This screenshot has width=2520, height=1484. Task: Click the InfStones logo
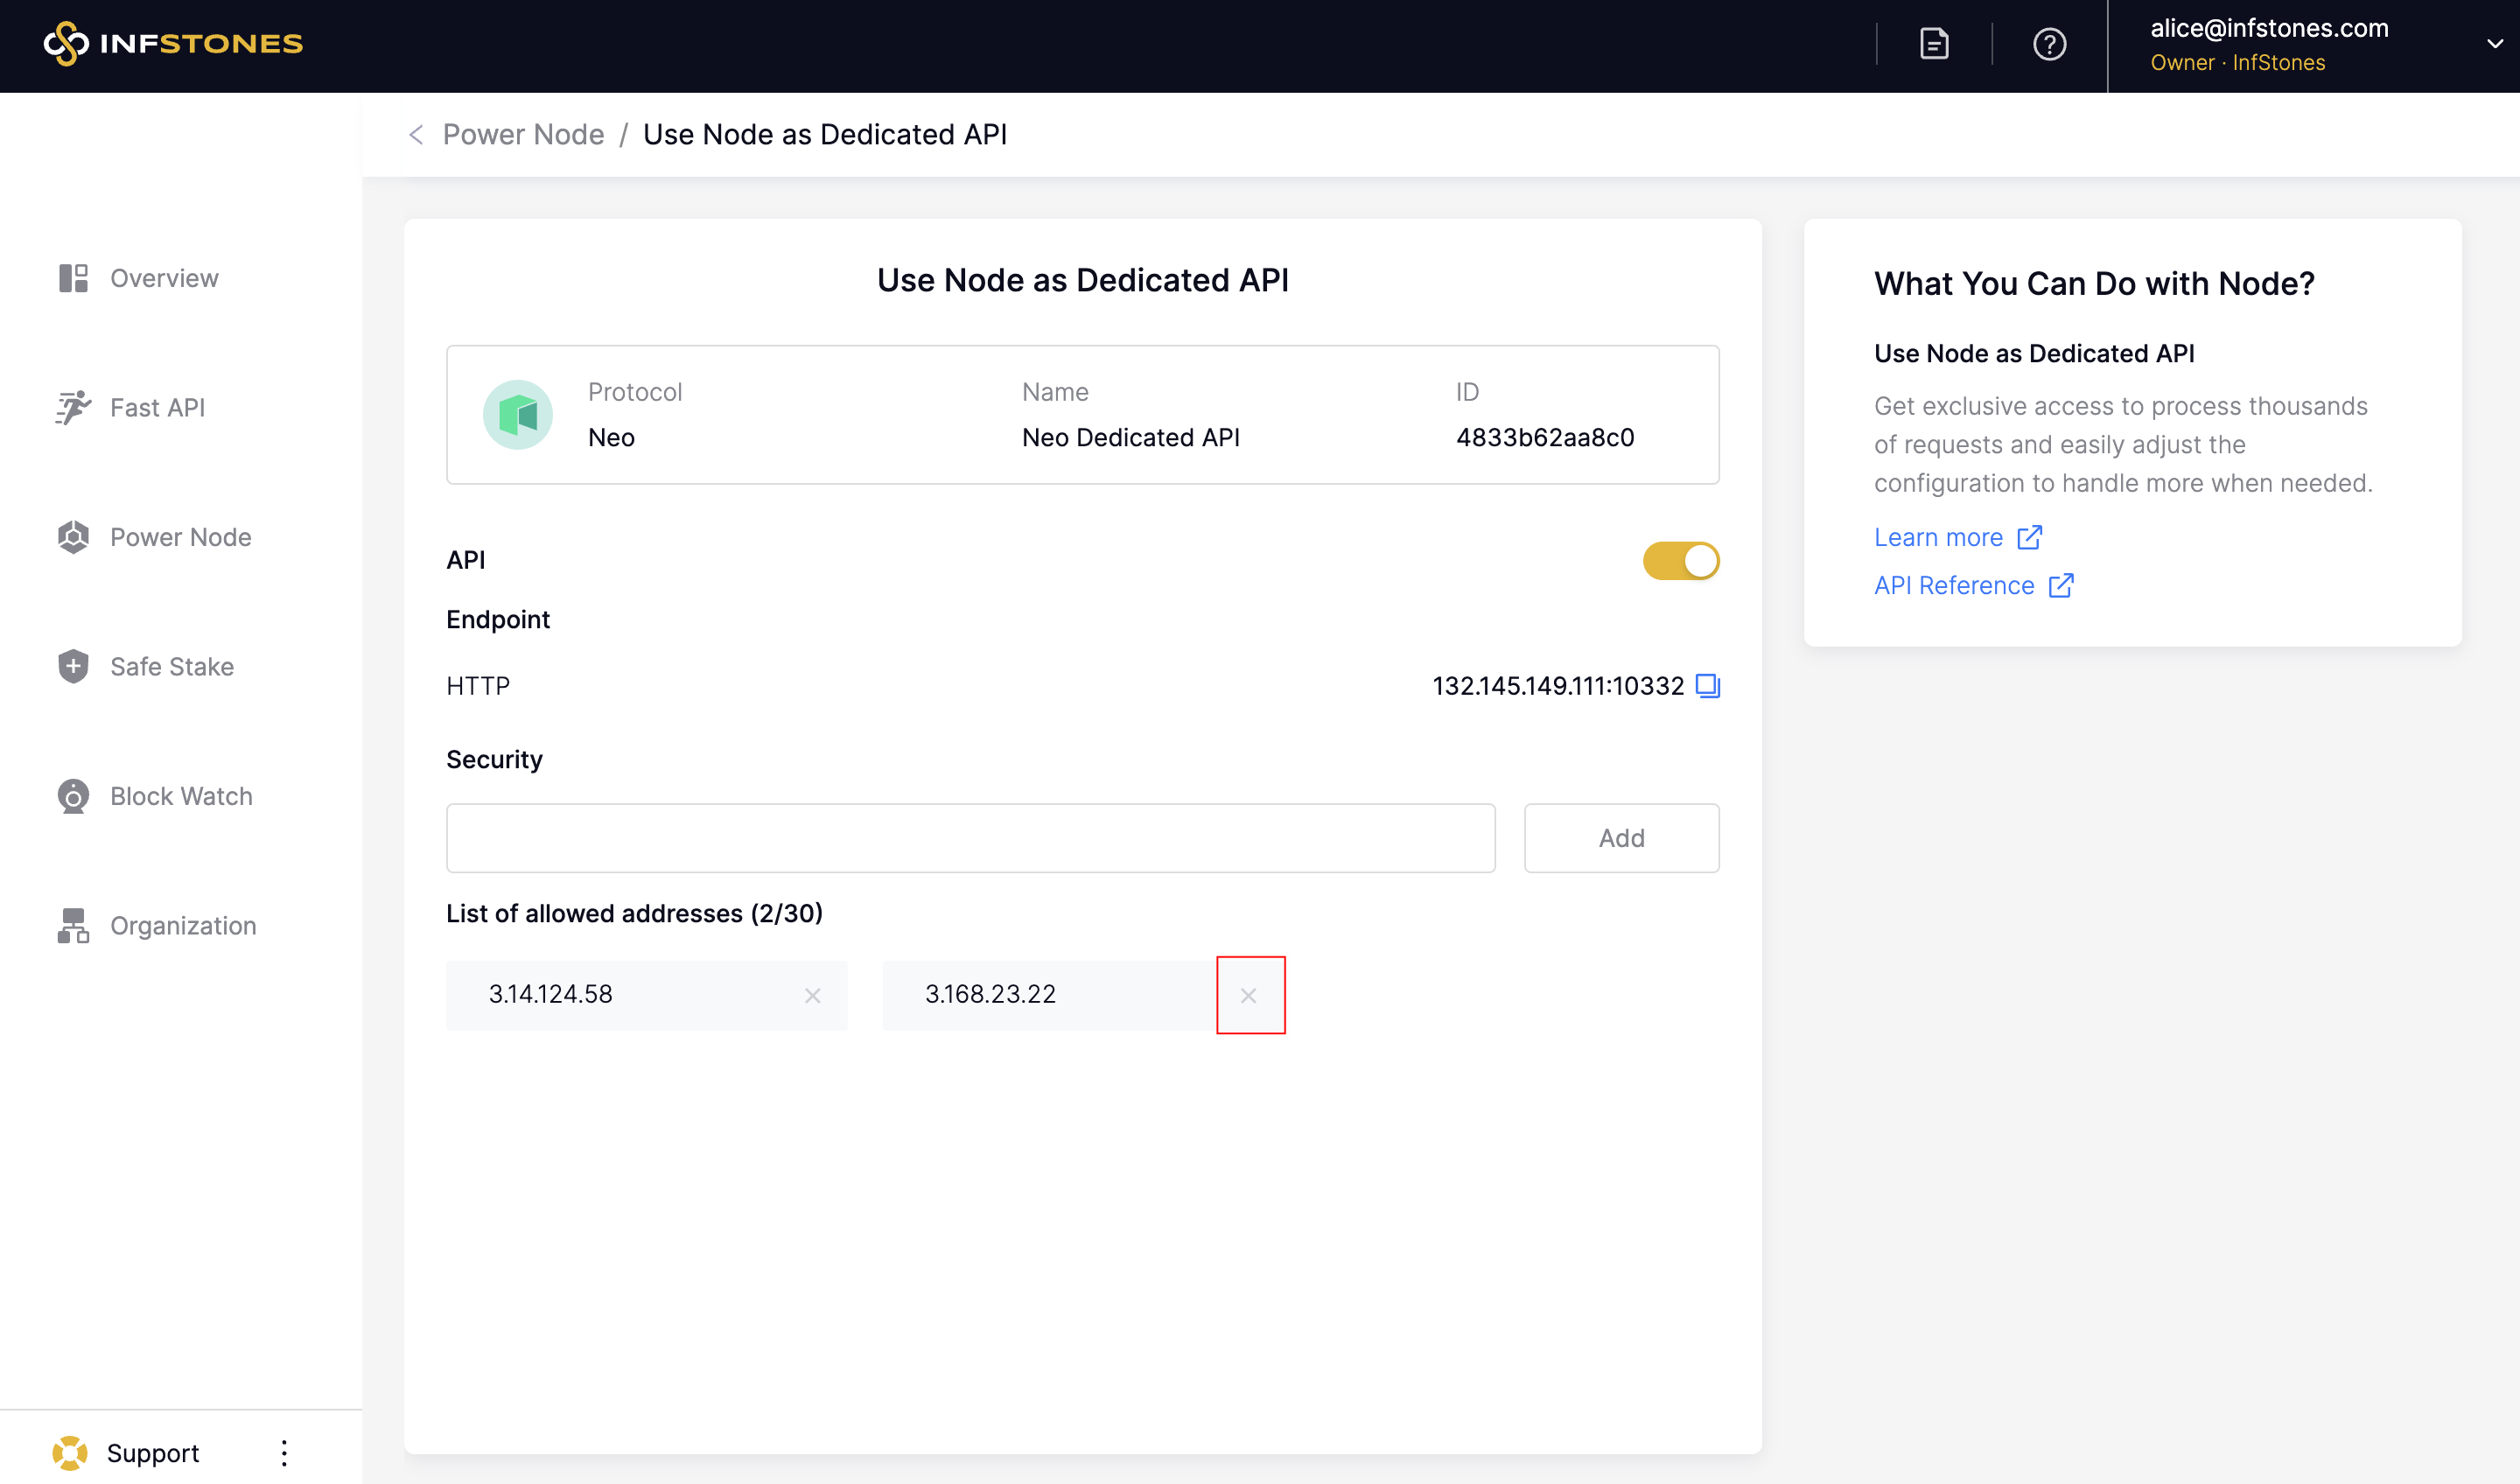click(173, 44)
